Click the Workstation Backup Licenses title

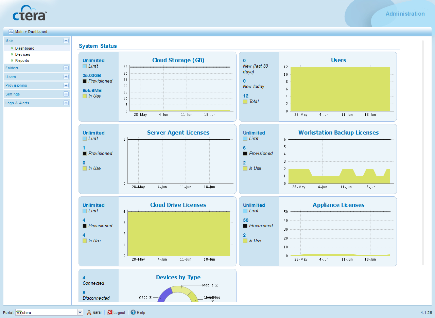[338, 132]
